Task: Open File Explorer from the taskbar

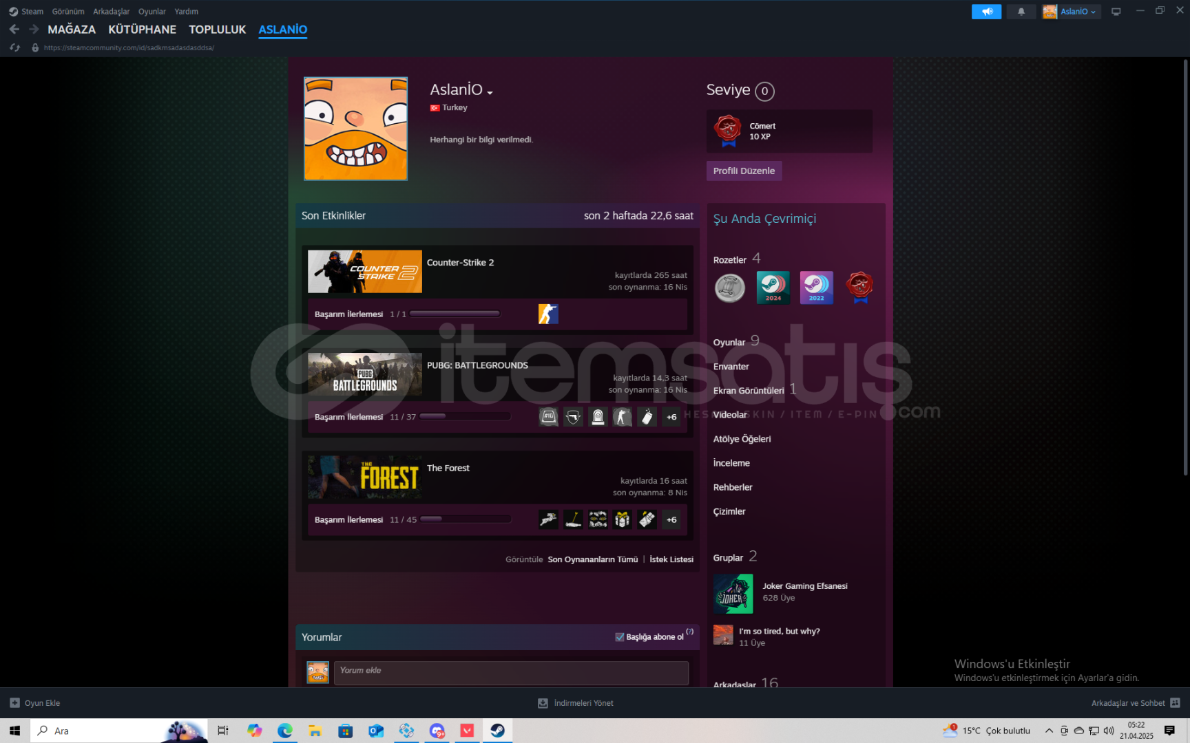Action: click(x=315, y=731)
